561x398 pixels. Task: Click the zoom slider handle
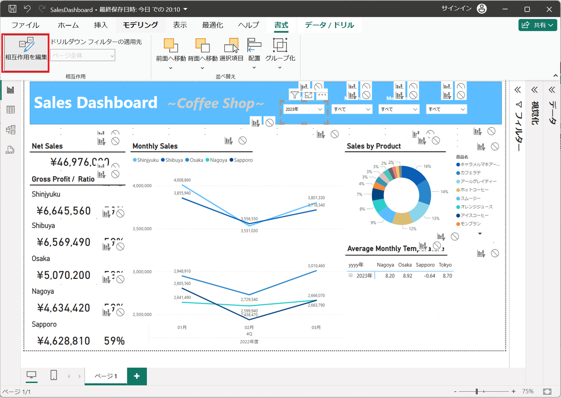point(476,391)
